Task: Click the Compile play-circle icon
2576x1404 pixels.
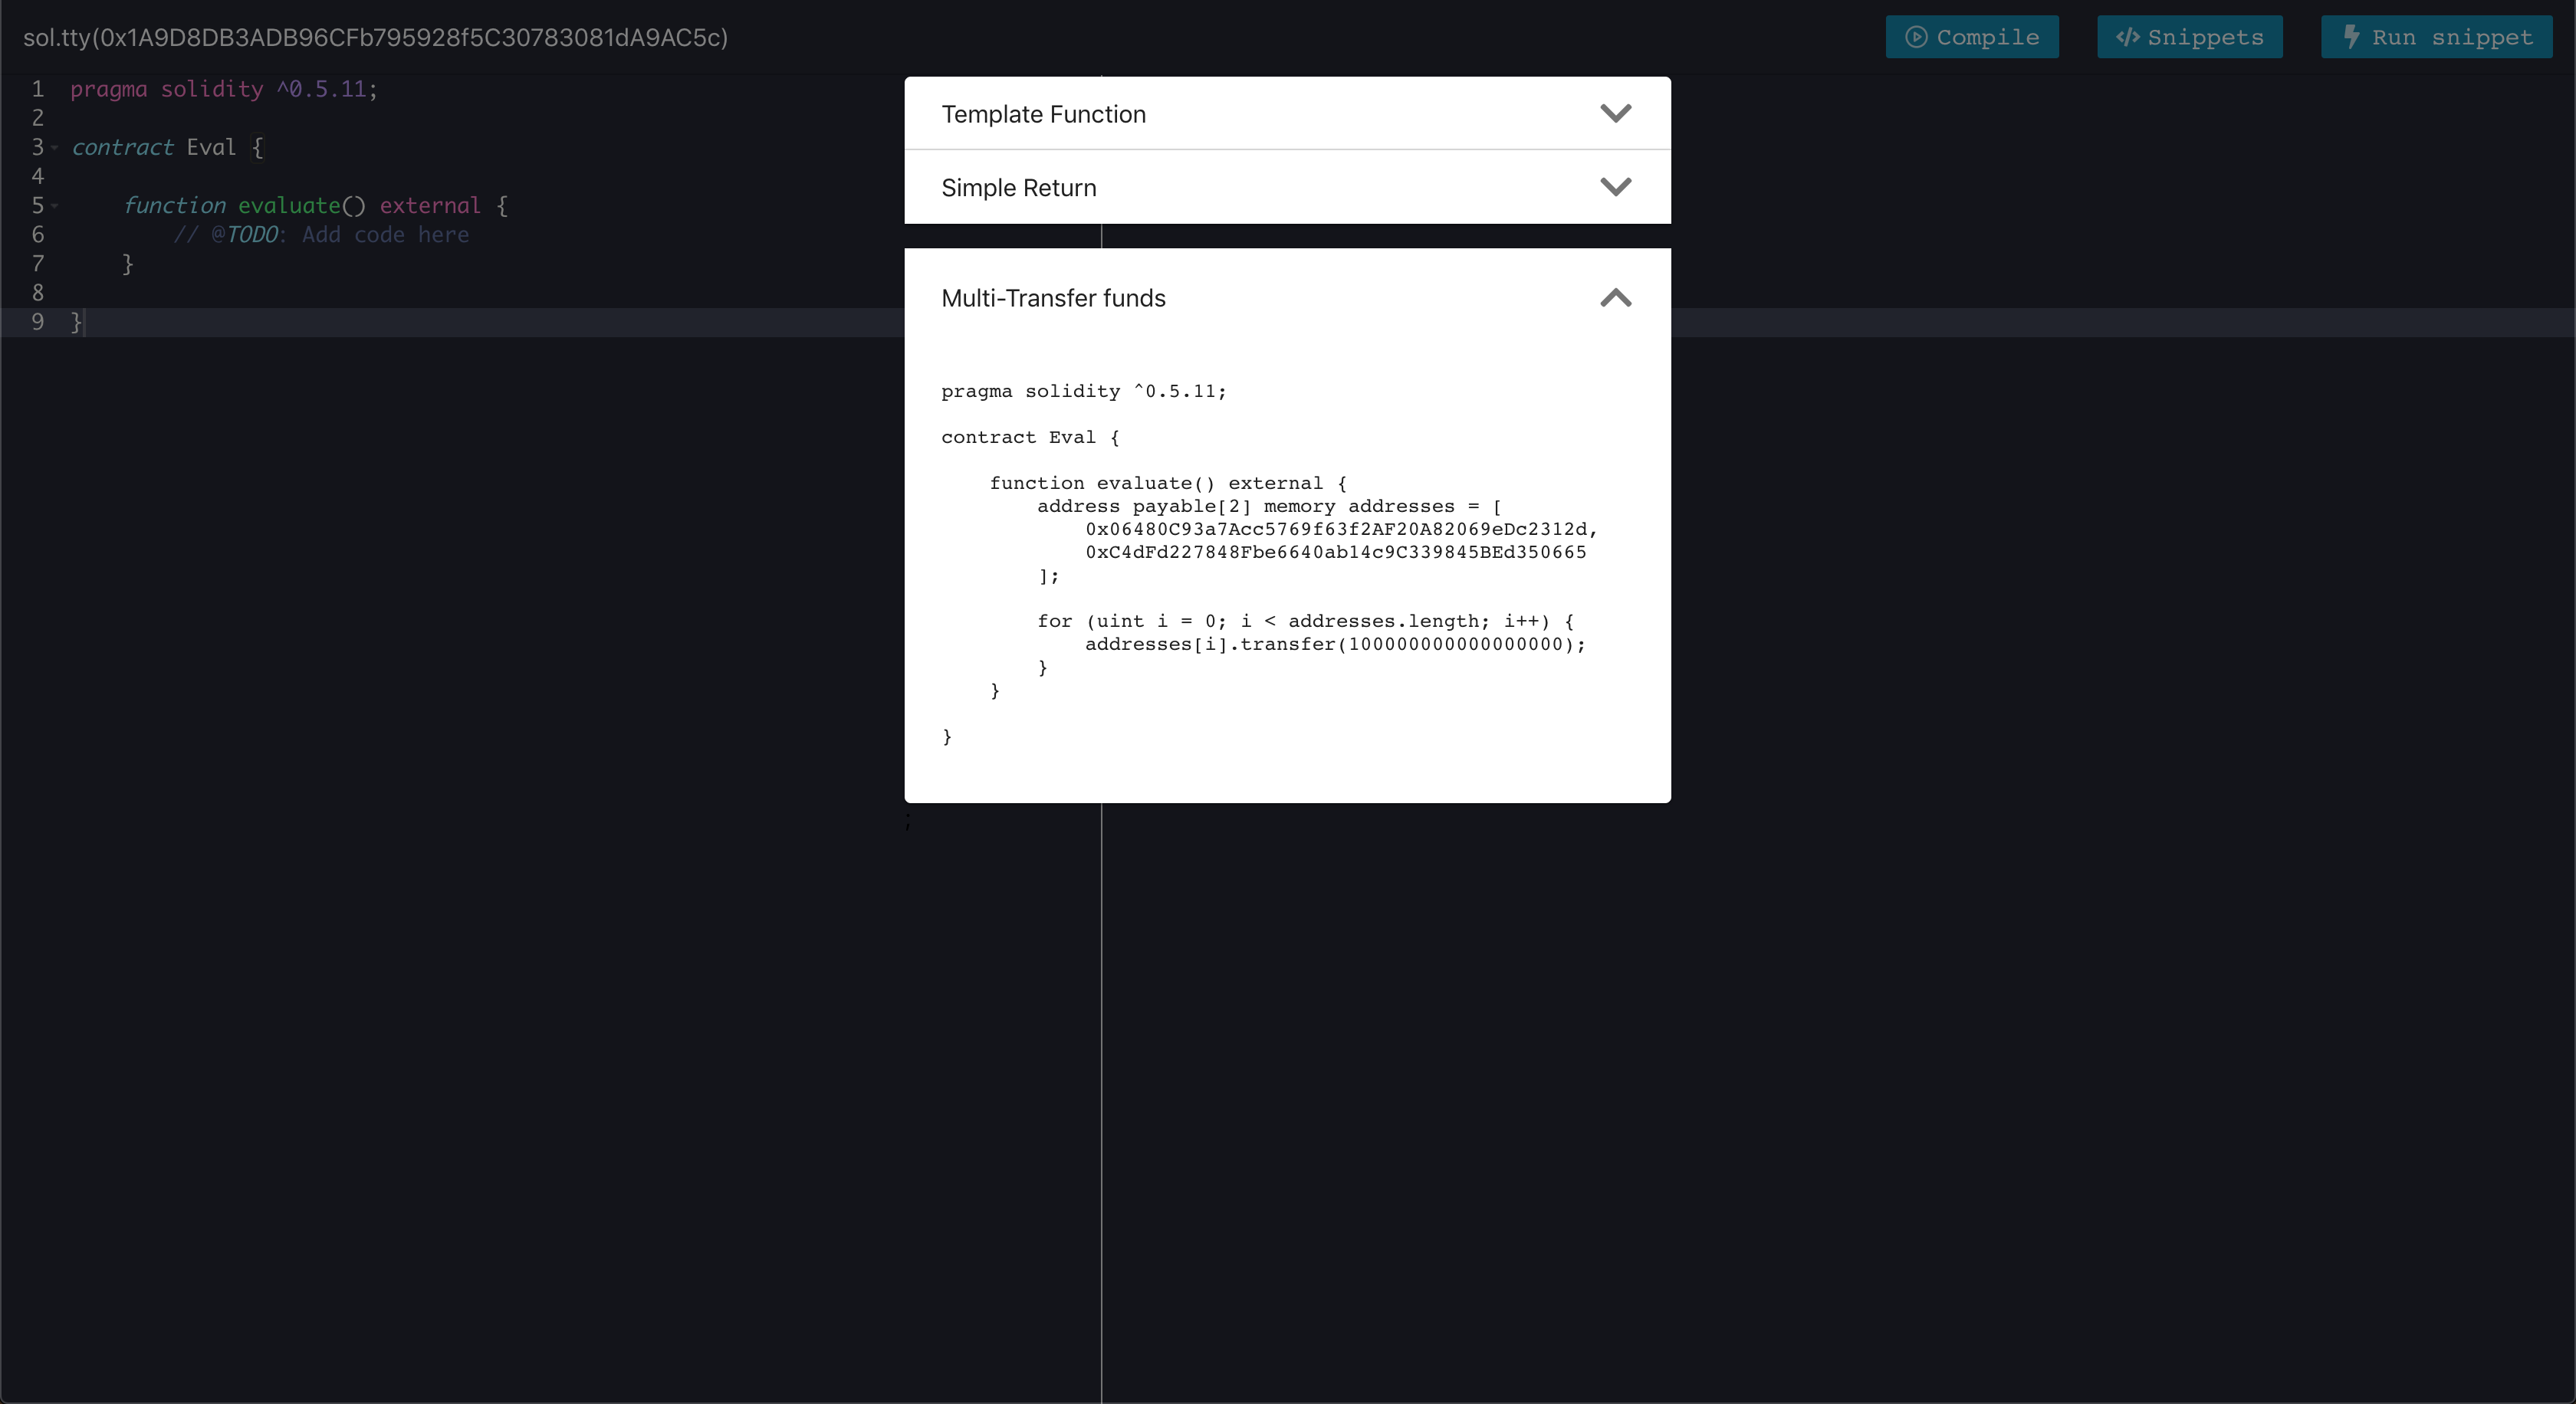Action: click(x=1915, y=37)
